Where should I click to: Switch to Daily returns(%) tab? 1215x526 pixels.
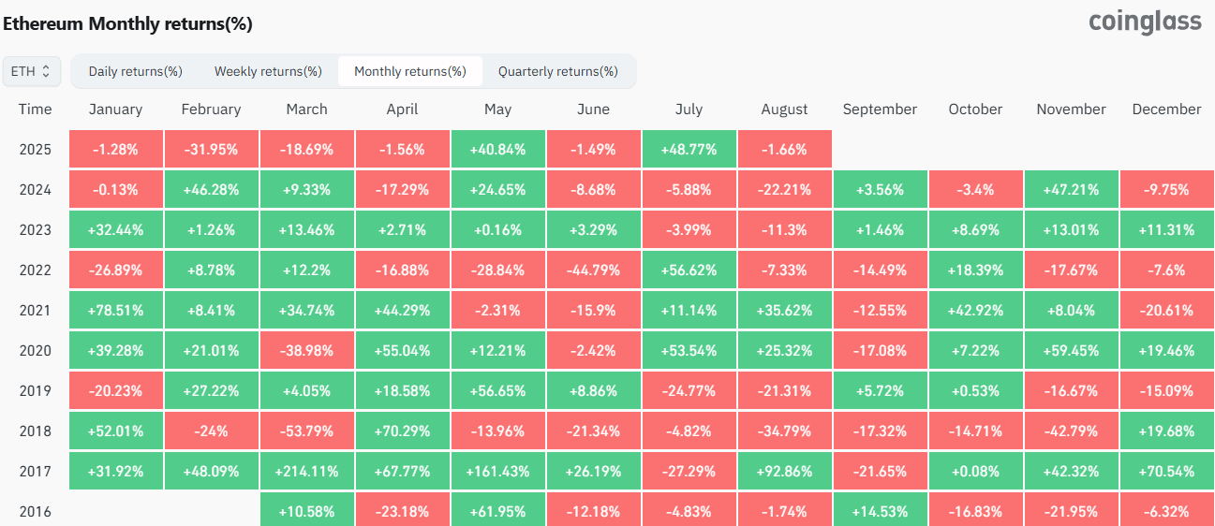135,71
